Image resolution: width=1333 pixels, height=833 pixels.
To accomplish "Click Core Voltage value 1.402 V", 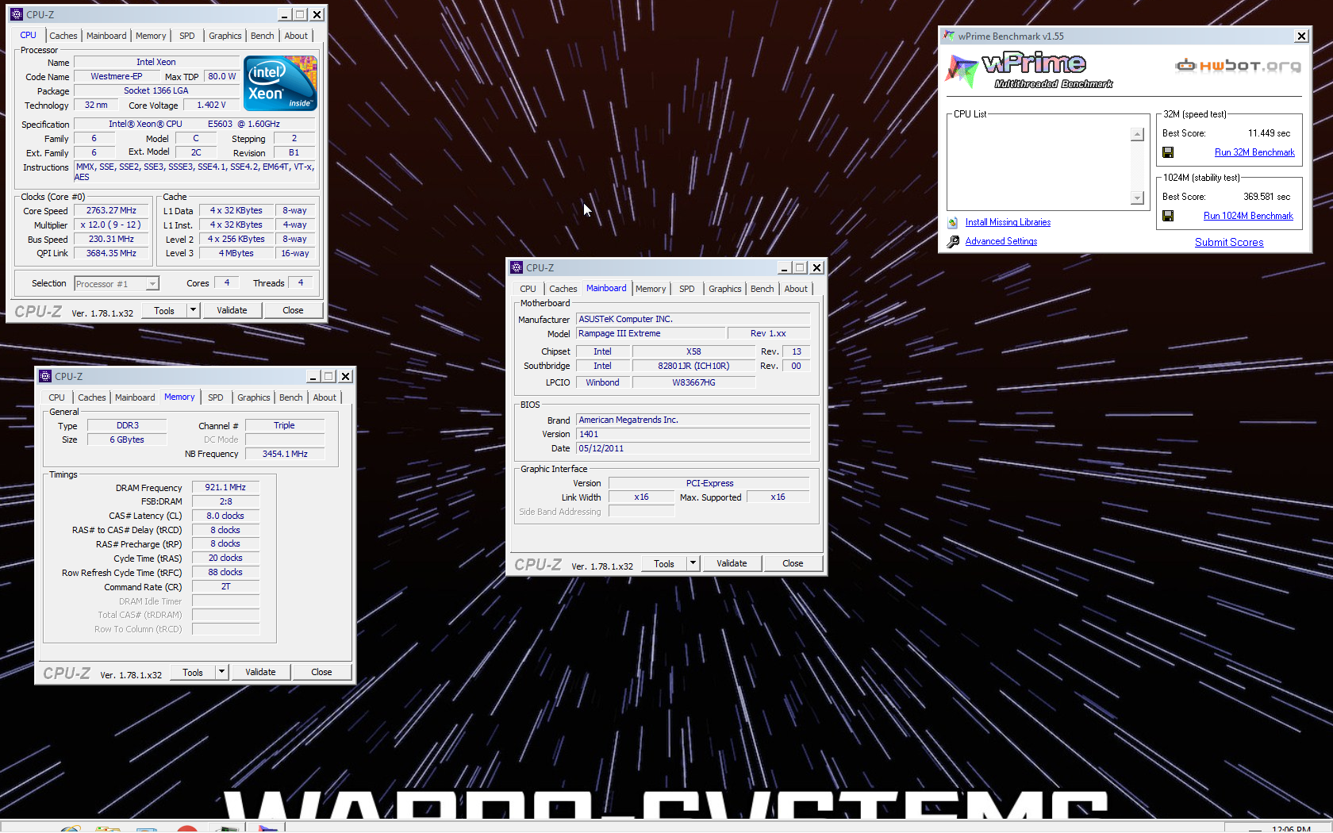I will 211,105.
